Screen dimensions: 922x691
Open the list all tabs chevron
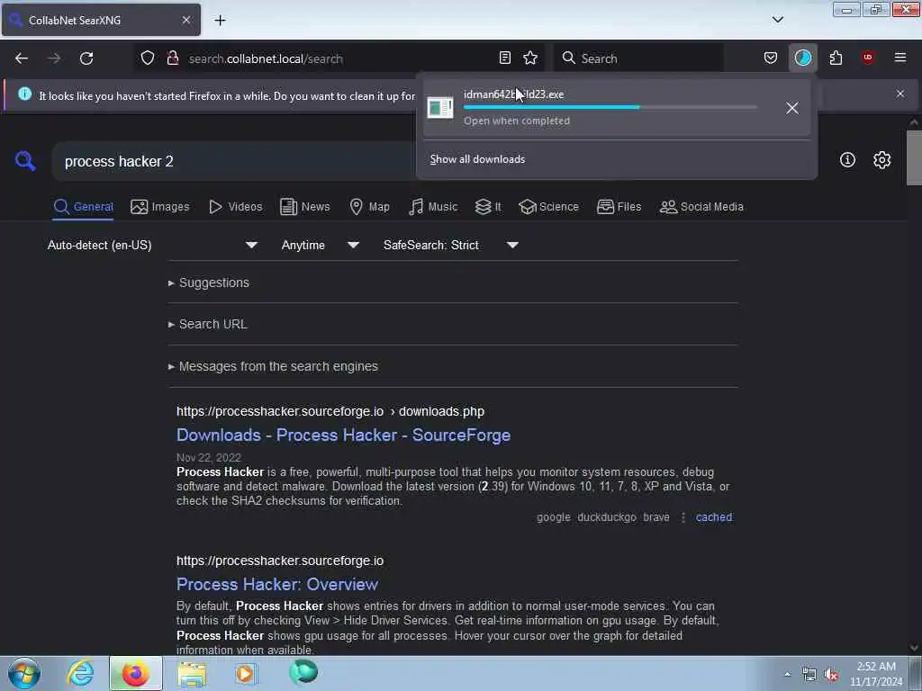[777, 20]
